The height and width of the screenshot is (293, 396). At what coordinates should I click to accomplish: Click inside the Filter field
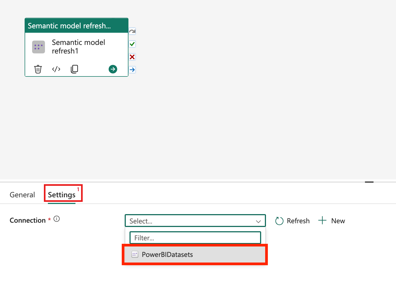[195, 238]
